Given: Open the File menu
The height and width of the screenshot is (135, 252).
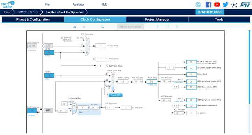Looking at the screenshot, I should 47,5.
